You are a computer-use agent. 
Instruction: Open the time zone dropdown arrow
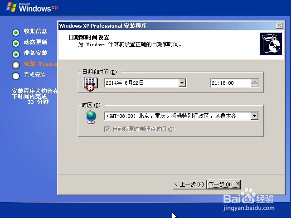pyautogui.click(x=255, y=116)
